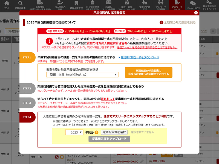Click orange mail icon beside 支援 三郎
This screenshot has height=164, width=219.
pos(62,157)
